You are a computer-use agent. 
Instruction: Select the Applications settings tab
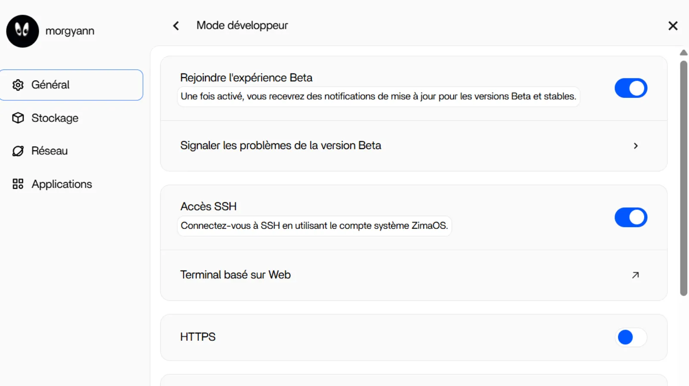pos(62,184)
